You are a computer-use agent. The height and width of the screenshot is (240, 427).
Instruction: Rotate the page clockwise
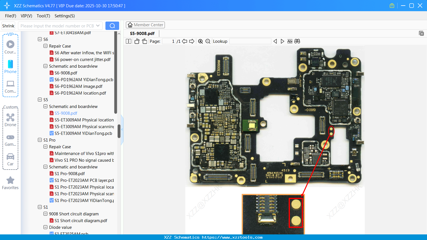(x=144, y=41)
